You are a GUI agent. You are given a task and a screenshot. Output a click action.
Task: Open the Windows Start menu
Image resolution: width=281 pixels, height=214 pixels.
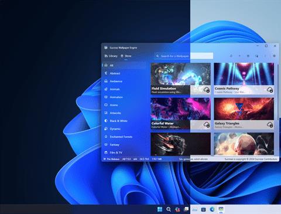160,209
